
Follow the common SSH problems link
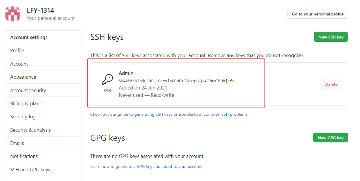[226, 115]
